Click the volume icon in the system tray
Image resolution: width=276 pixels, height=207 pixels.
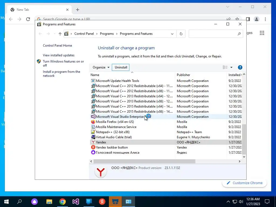coord(241,202)
